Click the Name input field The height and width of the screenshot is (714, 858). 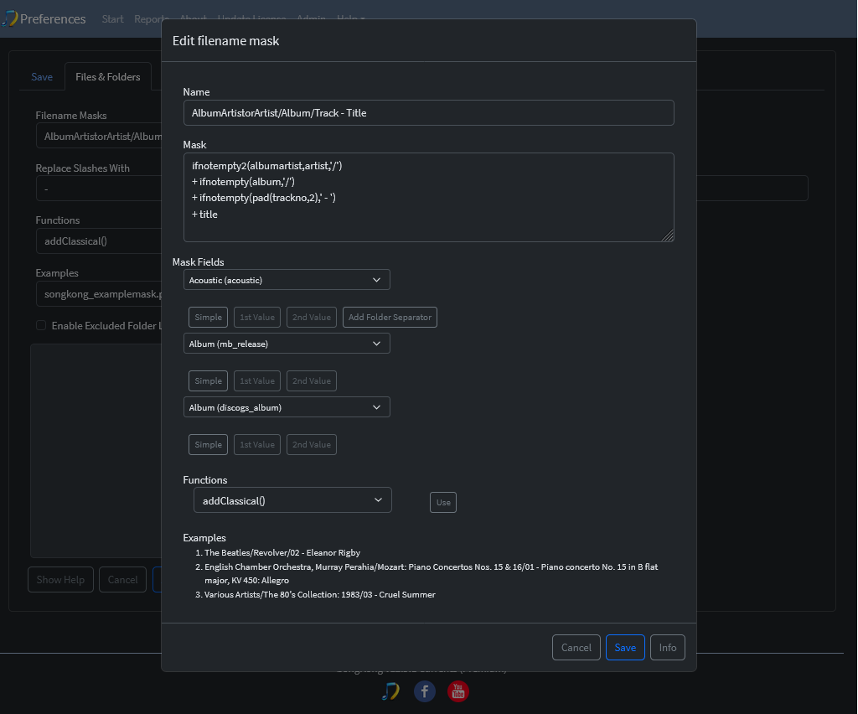[429, 112]
